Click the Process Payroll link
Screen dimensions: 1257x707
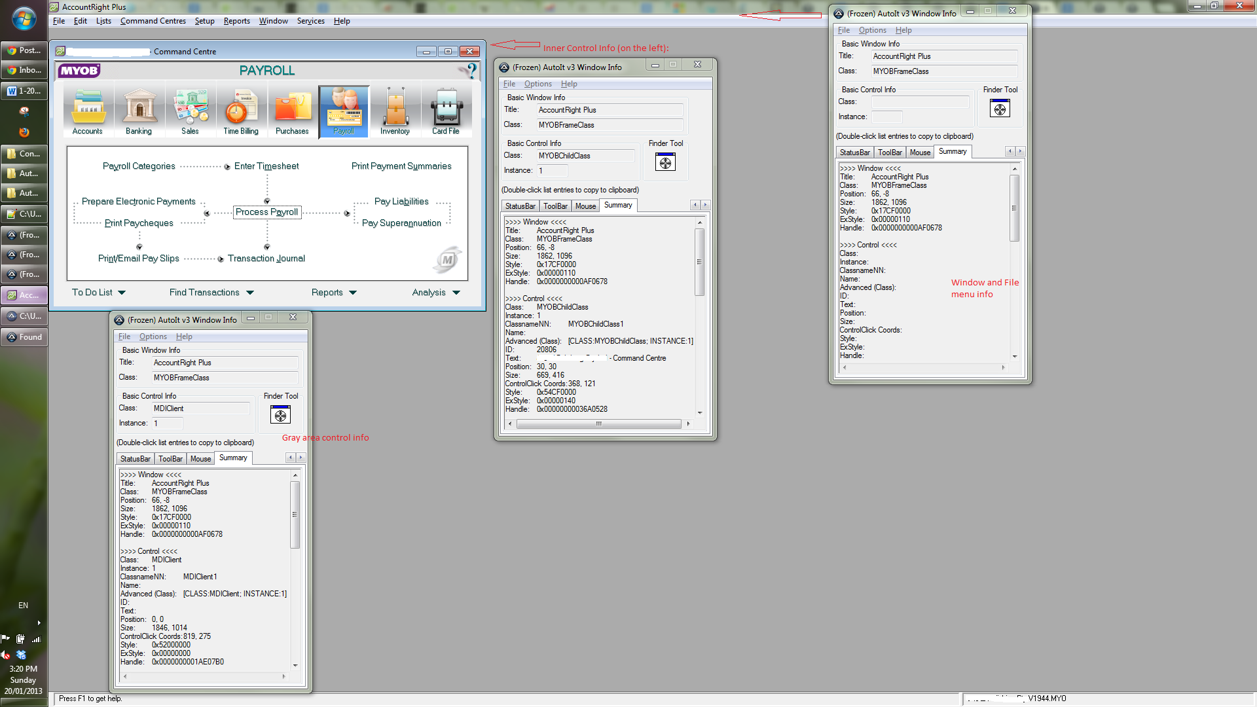coord(266,212)
